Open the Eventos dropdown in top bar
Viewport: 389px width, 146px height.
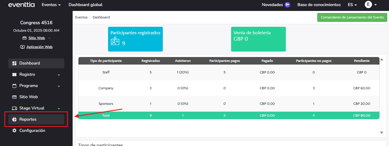51,5
